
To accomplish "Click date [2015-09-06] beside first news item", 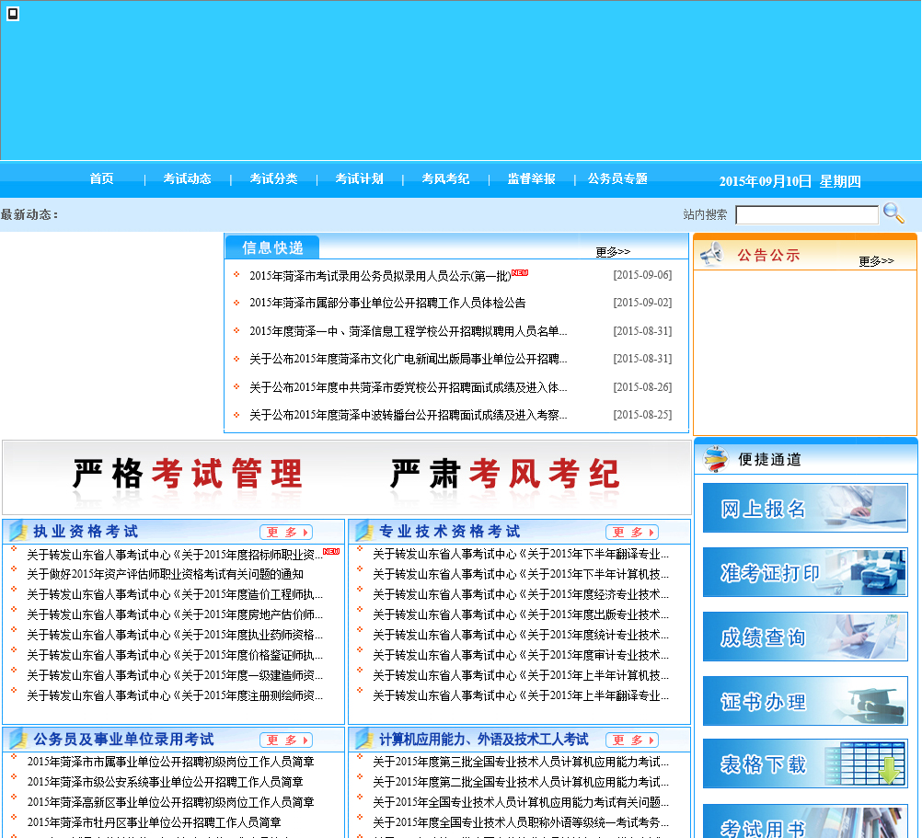I will pos(642,275).
